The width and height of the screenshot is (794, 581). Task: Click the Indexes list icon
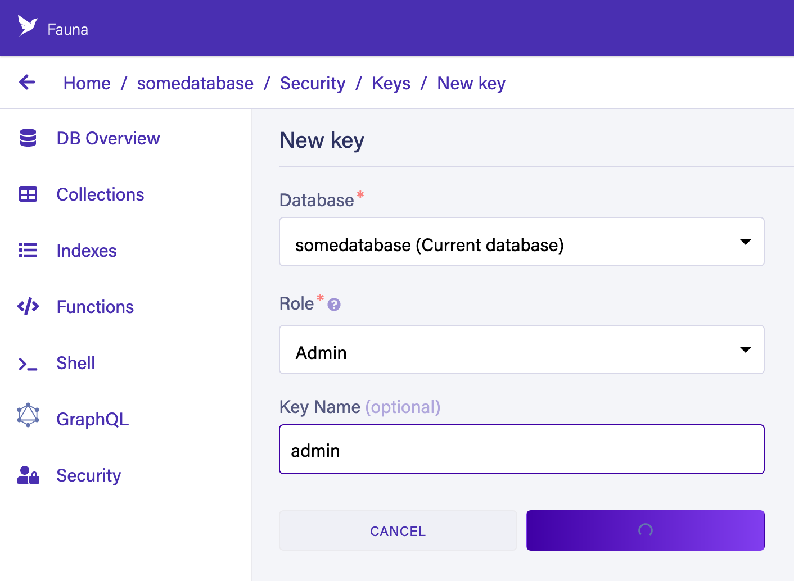pos(28,250)
